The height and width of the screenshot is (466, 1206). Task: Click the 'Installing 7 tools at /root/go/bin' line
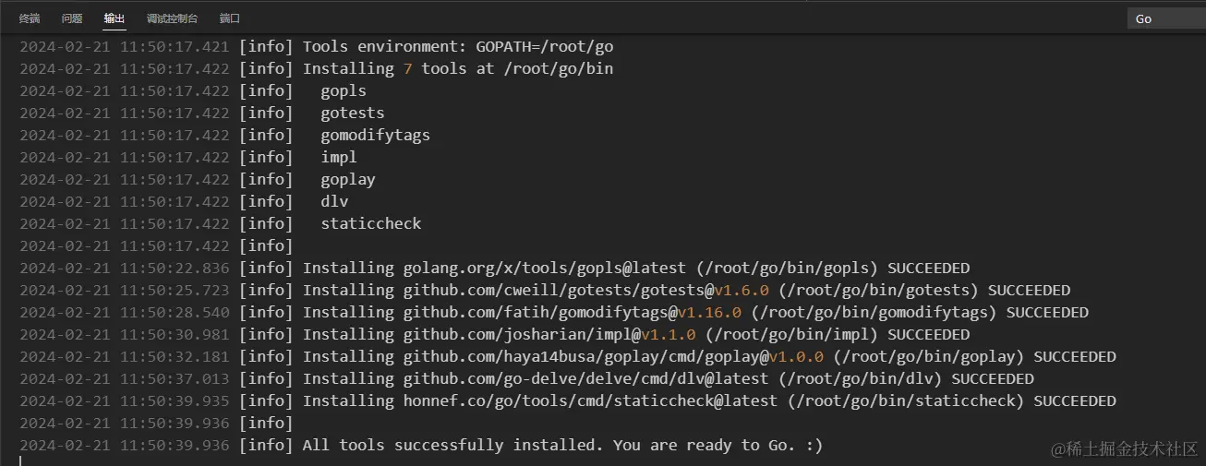(458, 68)
